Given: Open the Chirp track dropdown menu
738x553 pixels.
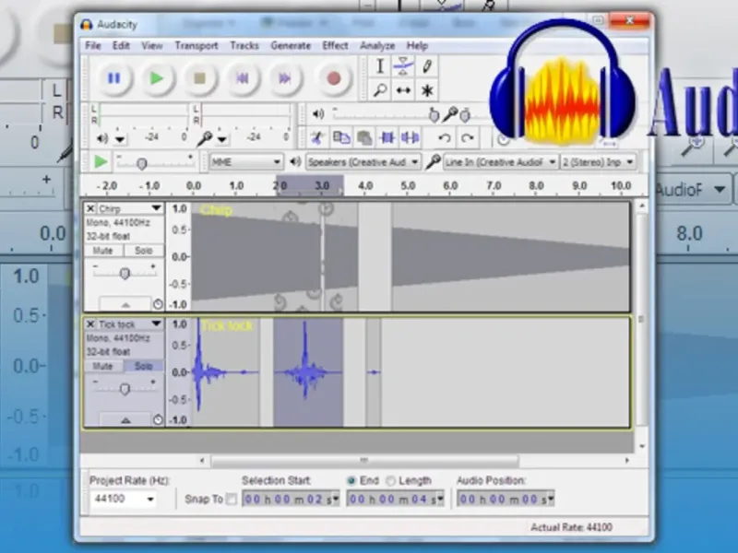Looking at the screenshot, I should pyautogui.click(x=156, y=208).
